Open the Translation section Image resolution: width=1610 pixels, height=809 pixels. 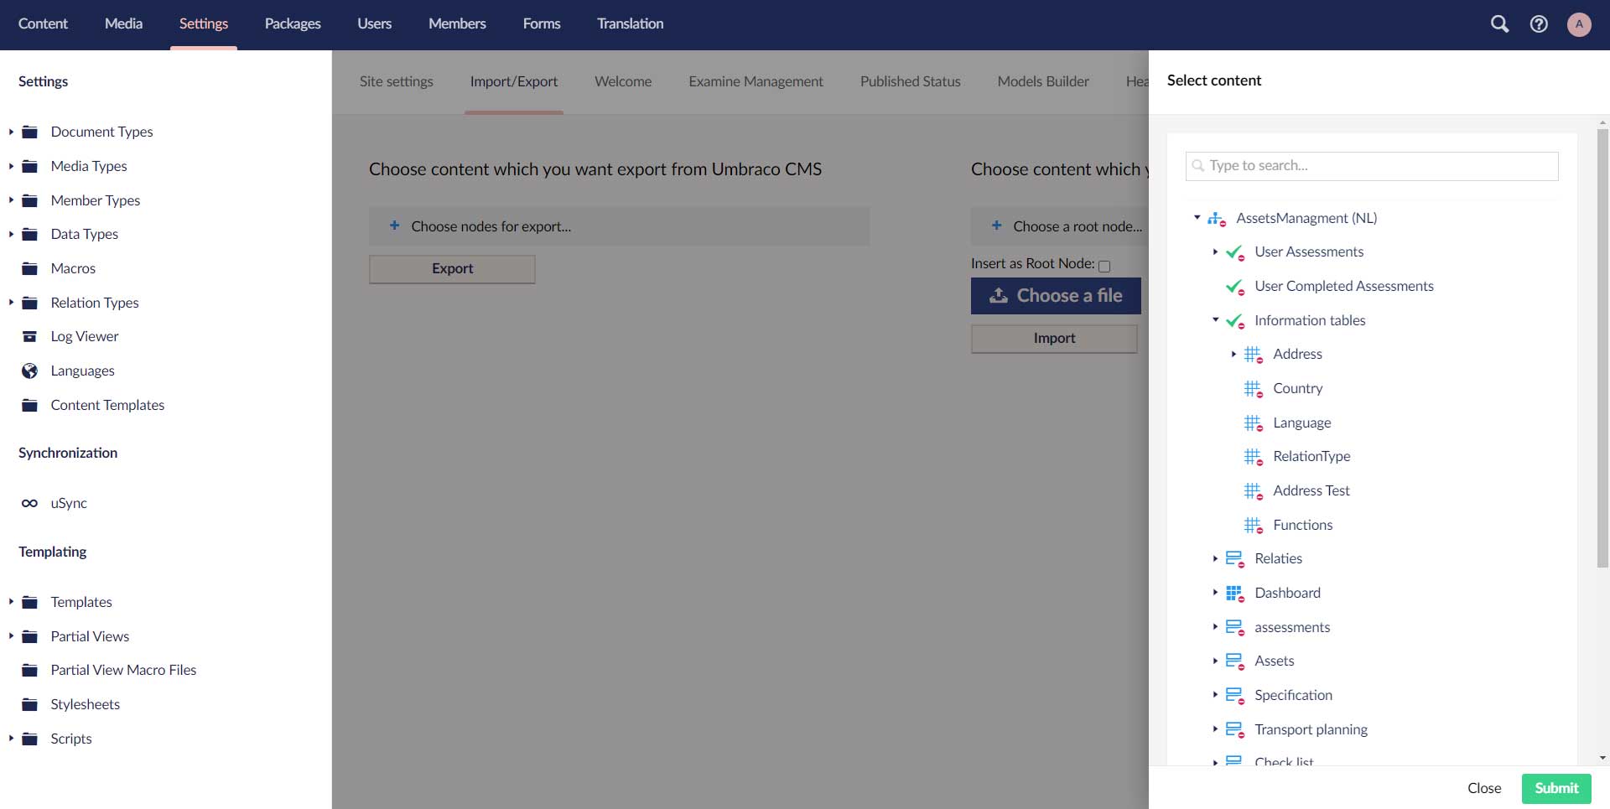(x=631, y=23)
